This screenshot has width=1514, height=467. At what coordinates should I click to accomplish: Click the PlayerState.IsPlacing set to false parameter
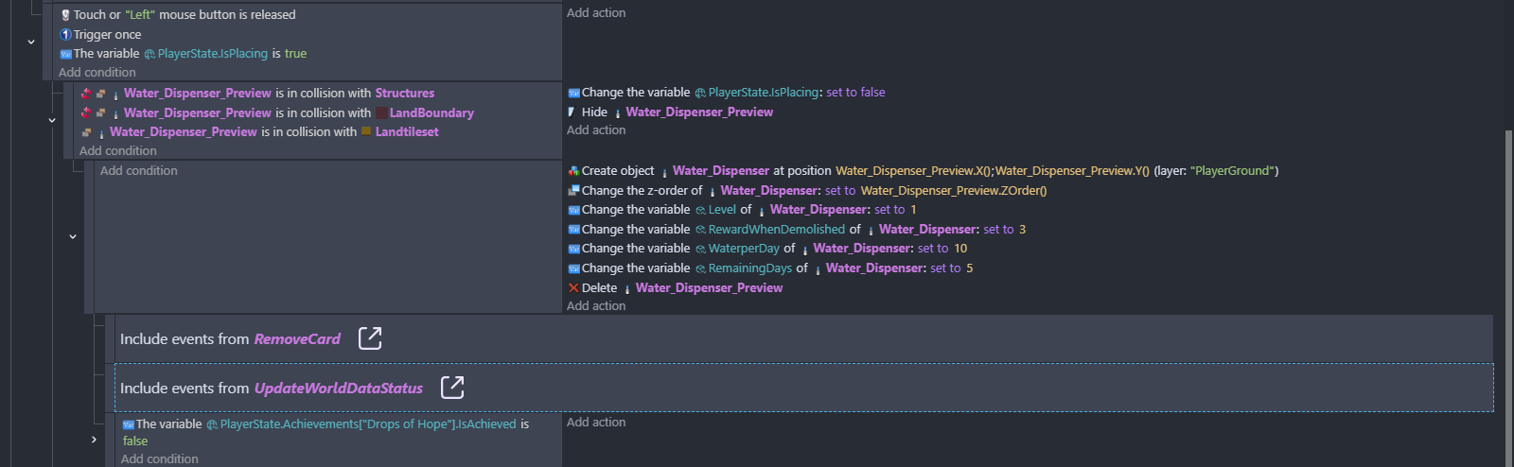pos(855,93)
